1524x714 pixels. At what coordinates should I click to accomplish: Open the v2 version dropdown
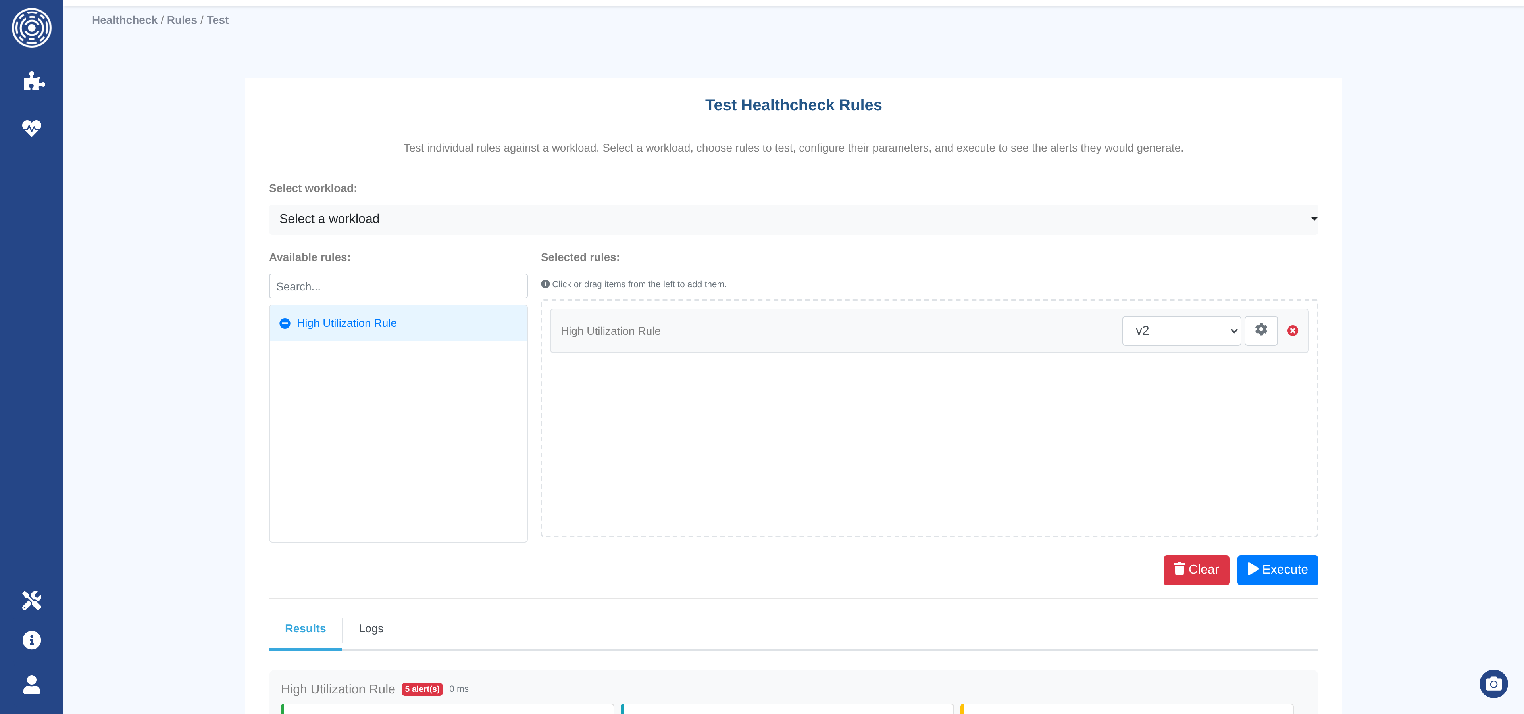(1181, 331)
